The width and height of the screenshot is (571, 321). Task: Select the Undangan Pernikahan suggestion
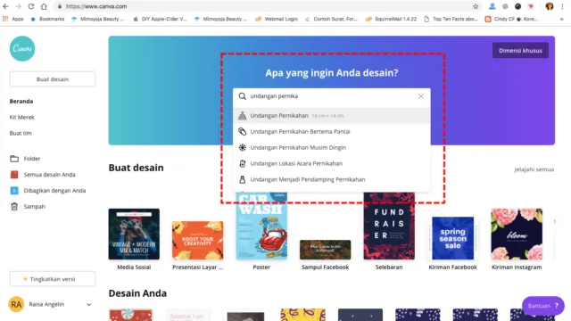[x=332, y=116]
